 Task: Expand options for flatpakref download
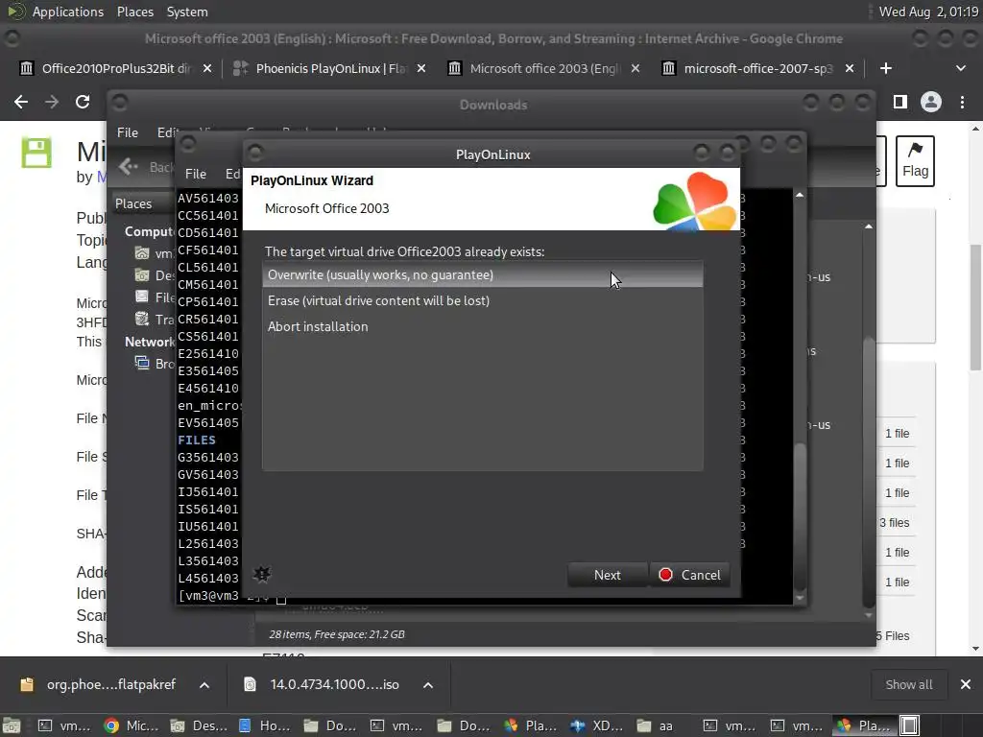[x=204, y=685]
